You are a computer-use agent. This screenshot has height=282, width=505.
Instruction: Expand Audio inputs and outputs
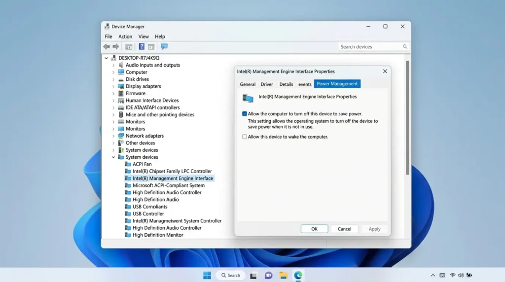click(113, 65)
